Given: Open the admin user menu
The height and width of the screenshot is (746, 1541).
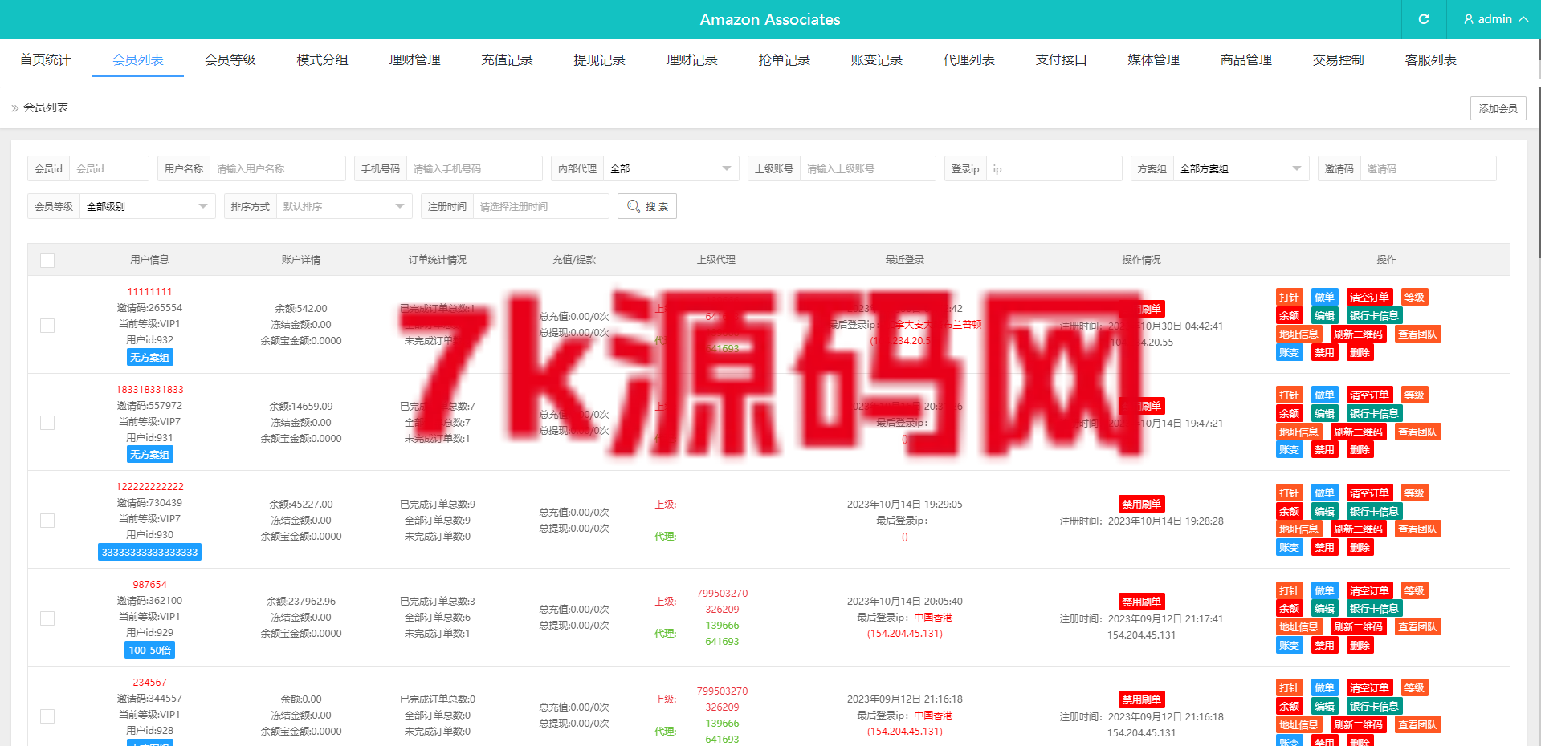Looking at the screenshot, I should [1494, 19].
